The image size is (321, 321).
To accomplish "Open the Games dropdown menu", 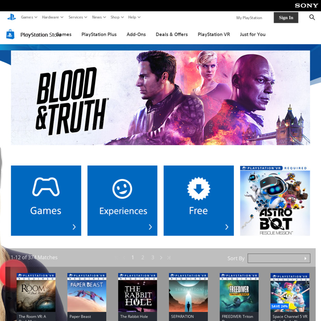I will click(29, 17).
